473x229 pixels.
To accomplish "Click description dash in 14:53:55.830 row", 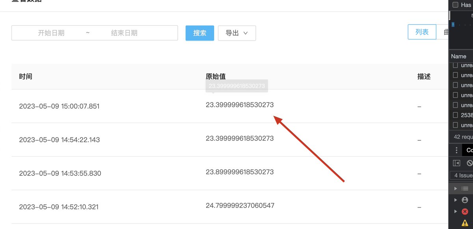I will (x=419, y=173).
